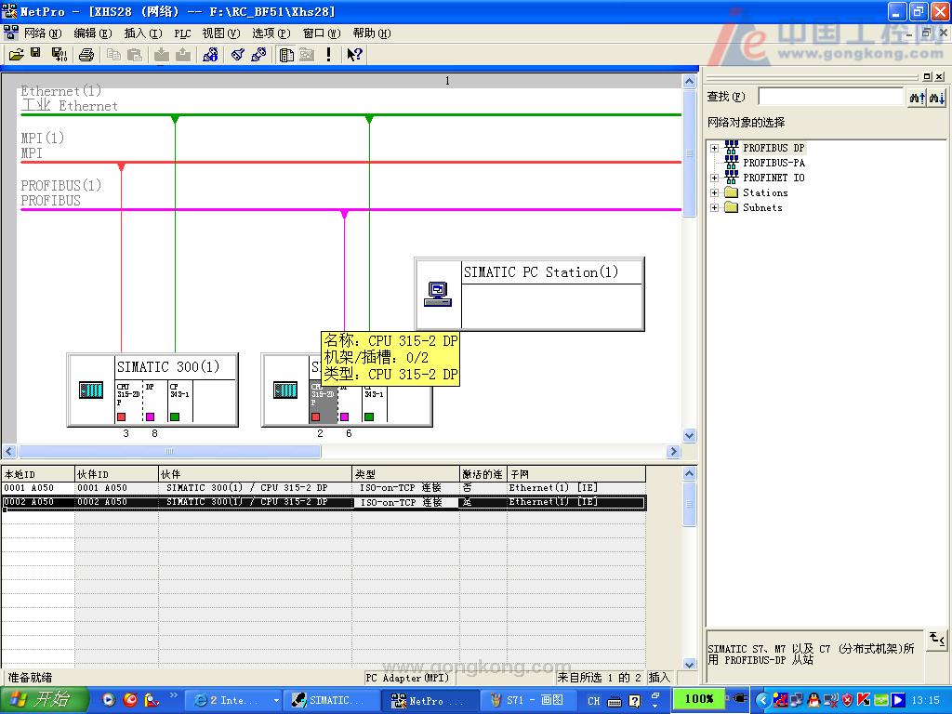Search upward with the binoculars up icon
This screenshot has height=714, width=952.
[x=918, y=97]
